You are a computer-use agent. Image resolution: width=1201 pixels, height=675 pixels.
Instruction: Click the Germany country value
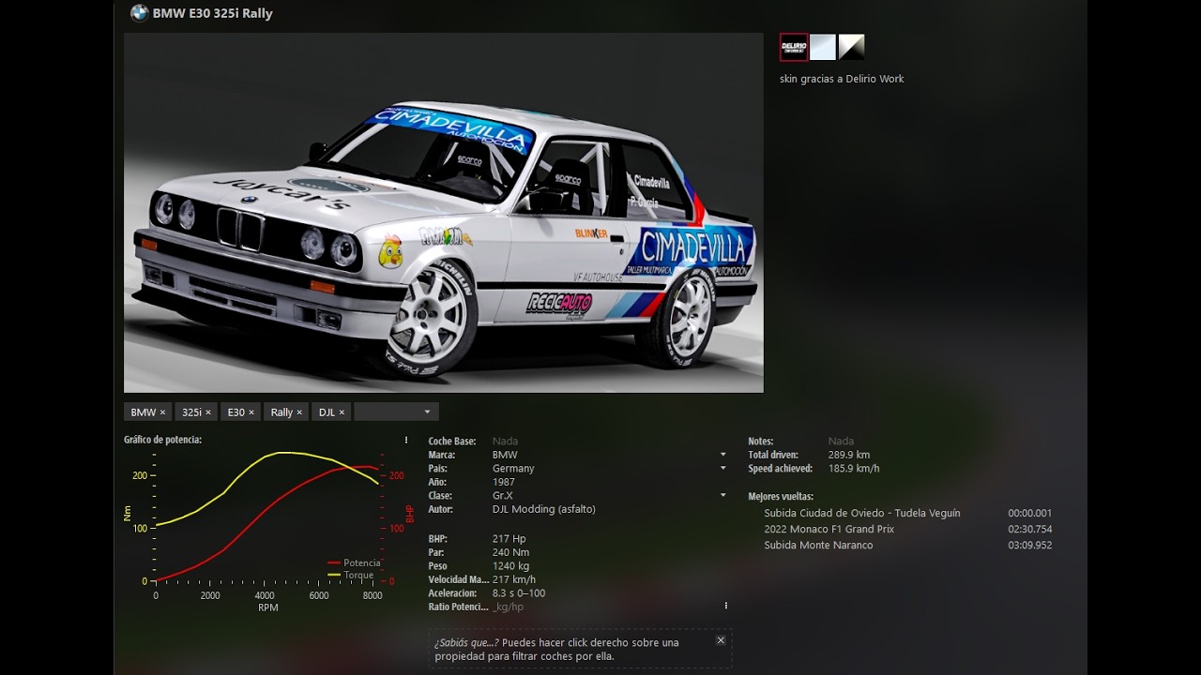[x=513, y=468]
